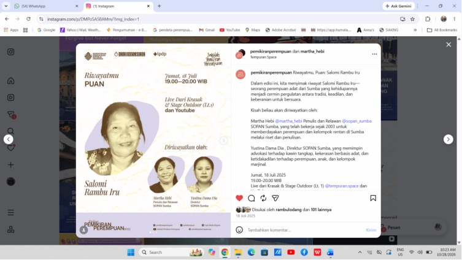Open pemikiranperempuan profile in post header
This screenshot has width=462, height=260.
271,52
